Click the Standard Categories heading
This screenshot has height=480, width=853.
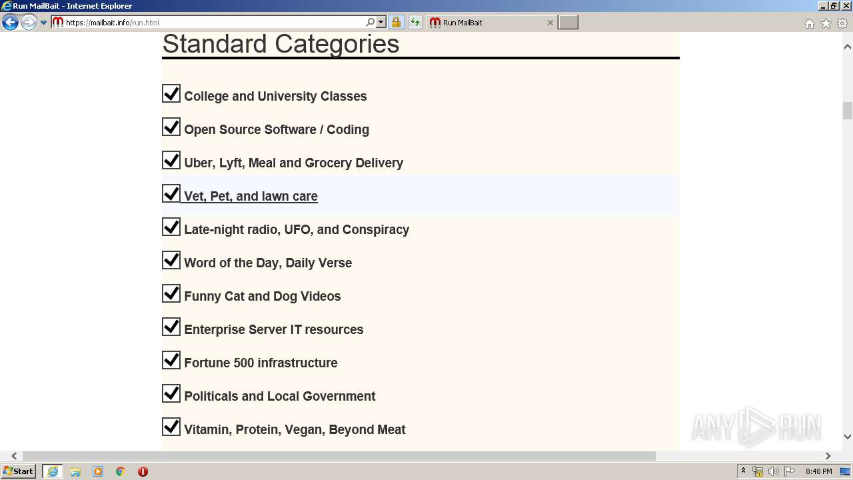[x=281, y=44]
